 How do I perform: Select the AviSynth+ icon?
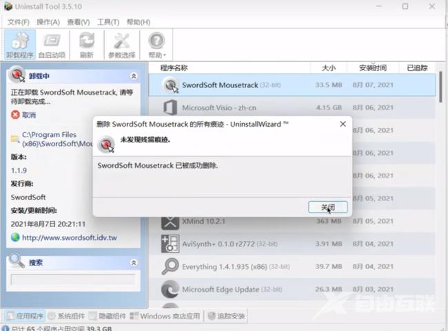coord(170,244)
